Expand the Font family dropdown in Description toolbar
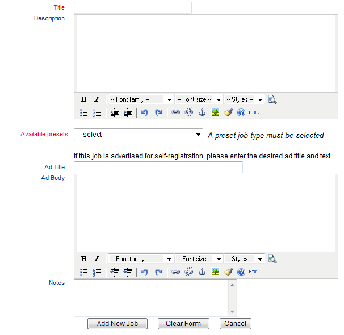This screenshot has height=335, width=344. point(141,99)
